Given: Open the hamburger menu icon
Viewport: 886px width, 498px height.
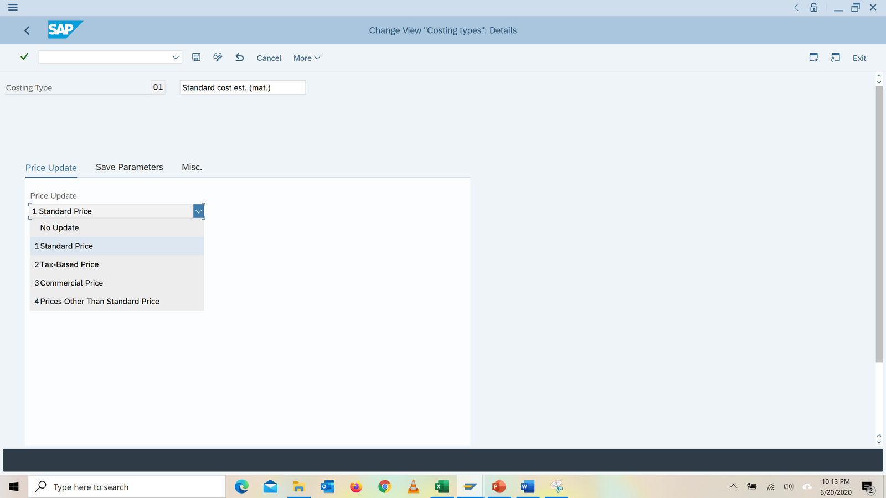Looking at the screenshot, I should tap(13, 7).
